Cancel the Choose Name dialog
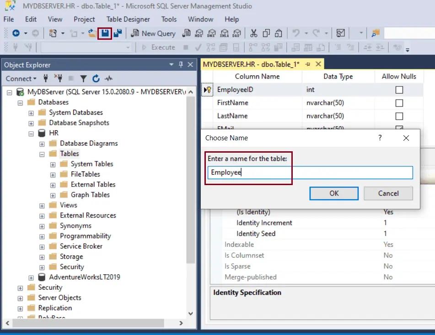This screenshot has width=435, height=335. point(388,193)
